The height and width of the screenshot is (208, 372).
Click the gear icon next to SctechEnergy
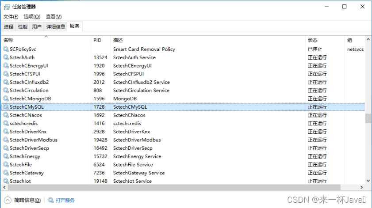tap(6, 156)
